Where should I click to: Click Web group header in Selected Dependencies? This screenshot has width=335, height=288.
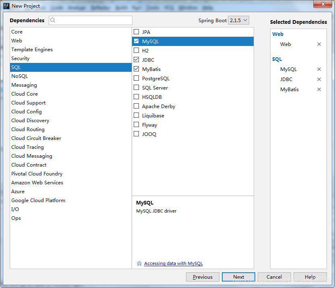278,34
